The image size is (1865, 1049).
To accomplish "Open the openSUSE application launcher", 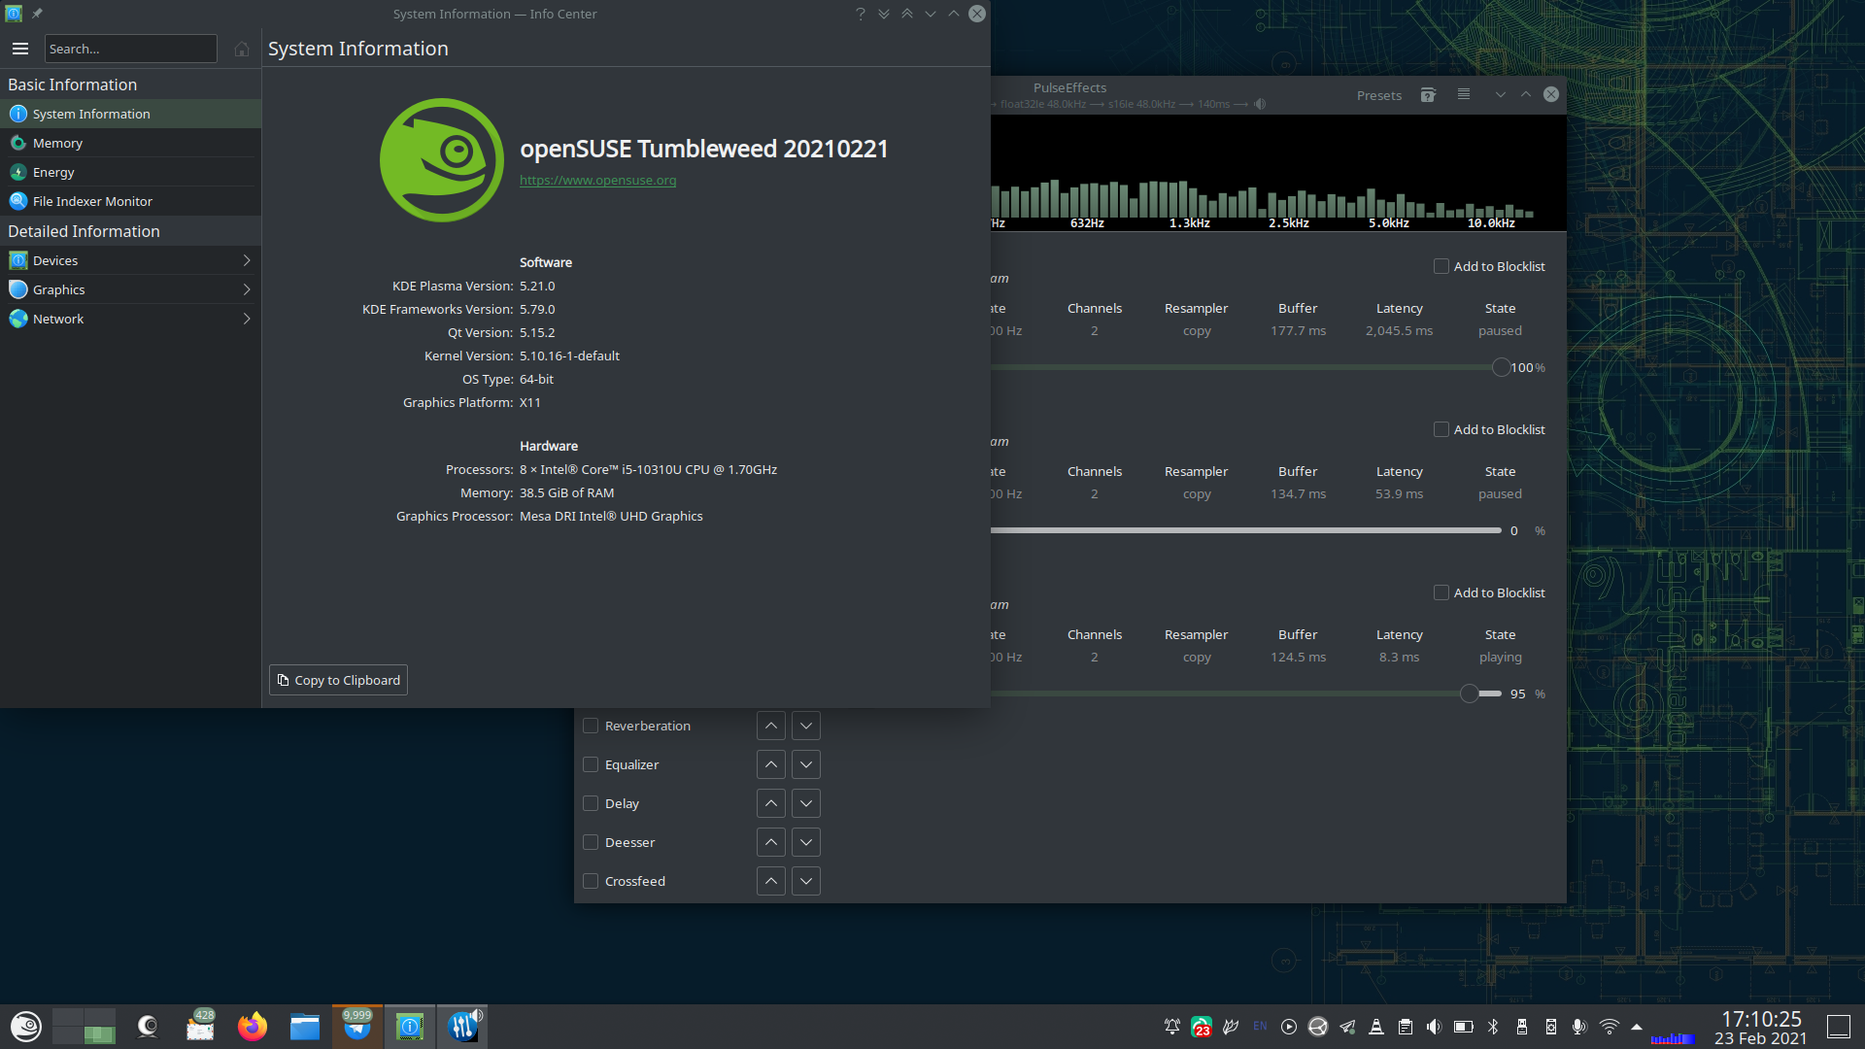I will click(26, 1027).
